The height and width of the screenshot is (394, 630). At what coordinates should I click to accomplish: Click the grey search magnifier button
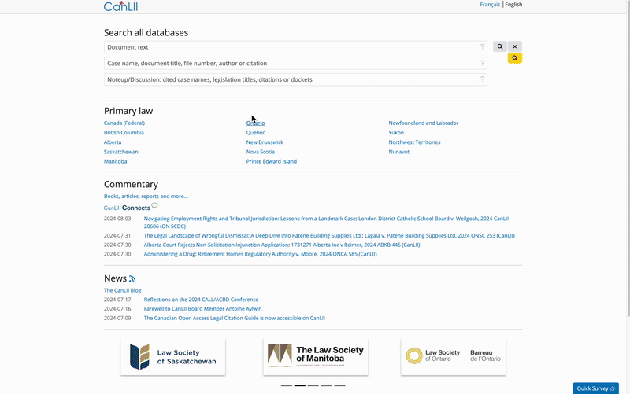tap(500, 46)
